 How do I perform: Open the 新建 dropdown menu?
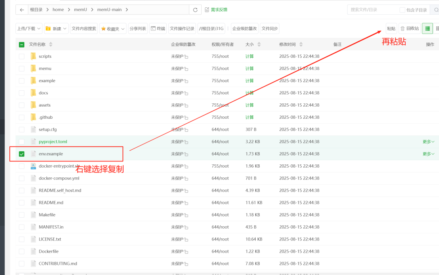56,28
